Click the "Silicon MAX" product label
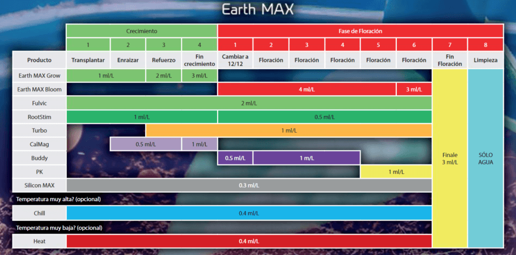Screen dimensions: 516x255 click(x=40, y=185)
